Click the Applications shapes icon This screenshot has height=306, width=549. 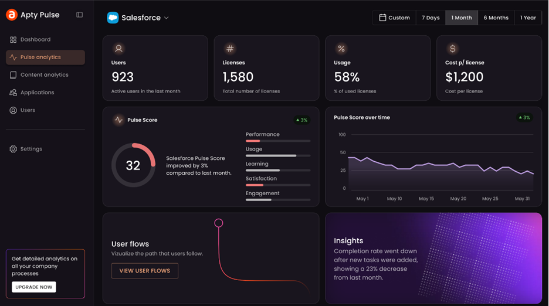pos(13,93)
